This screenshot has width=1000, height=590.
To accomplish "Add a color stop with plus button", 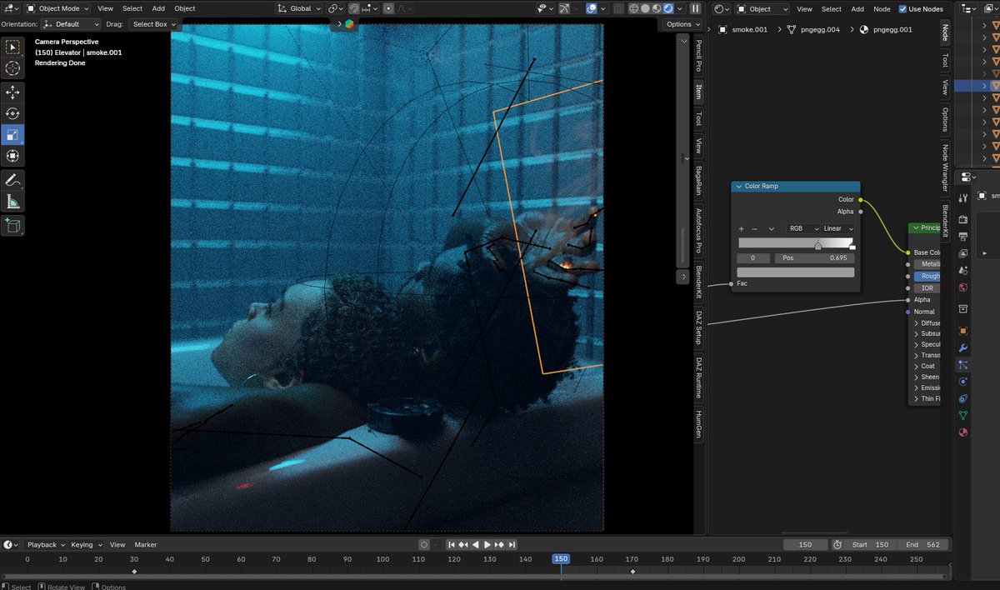I will pos(741,228).
